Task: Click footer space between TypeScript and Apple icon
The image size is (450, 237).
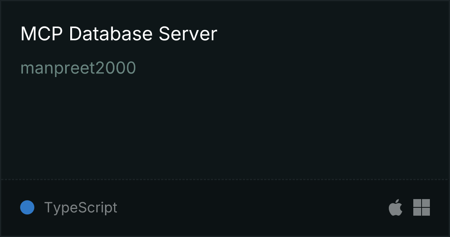Action: click(x=253, y=207)
